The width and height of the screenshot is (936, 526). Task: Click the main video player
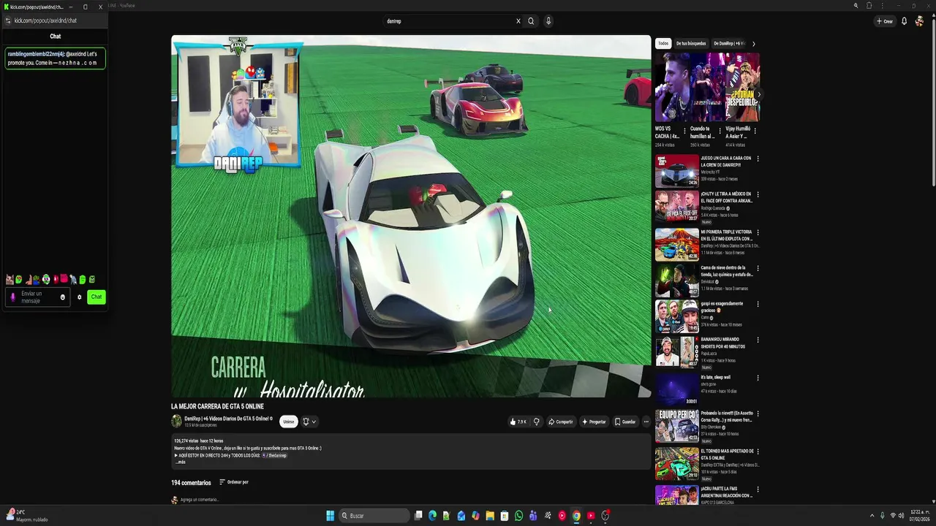[x=411, y=216]
